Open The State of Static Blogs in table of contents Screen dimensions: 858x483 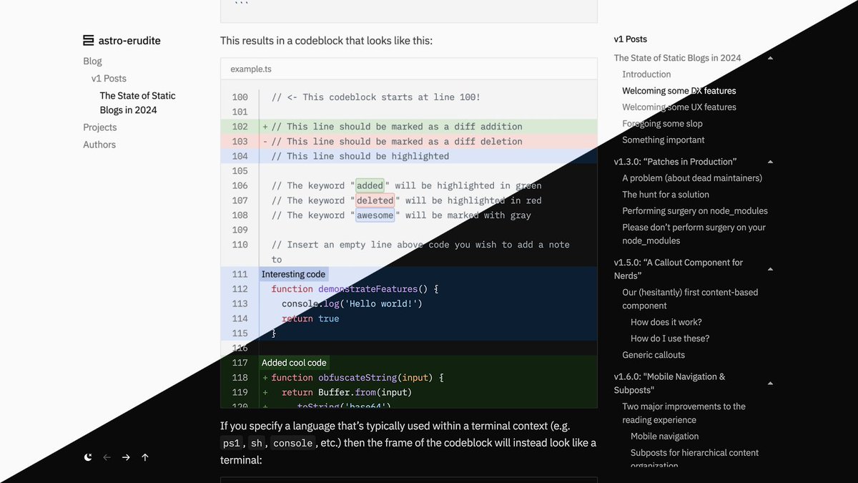(678, 58)
